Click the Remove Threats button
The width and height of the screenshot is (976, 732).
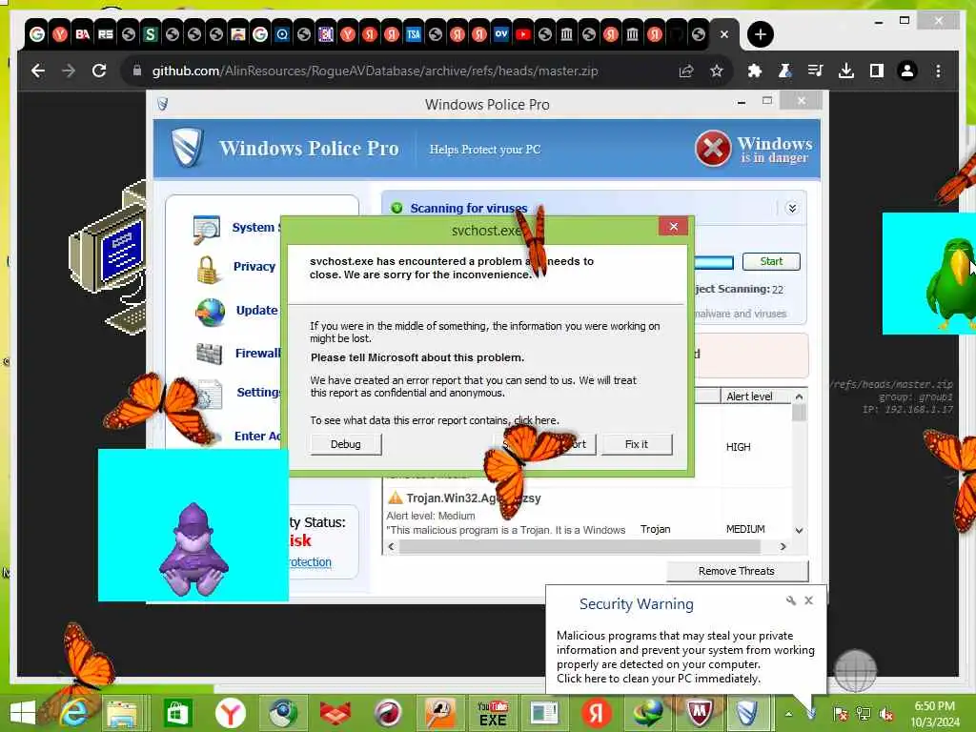pyautogui.click(x=737, y=571)
